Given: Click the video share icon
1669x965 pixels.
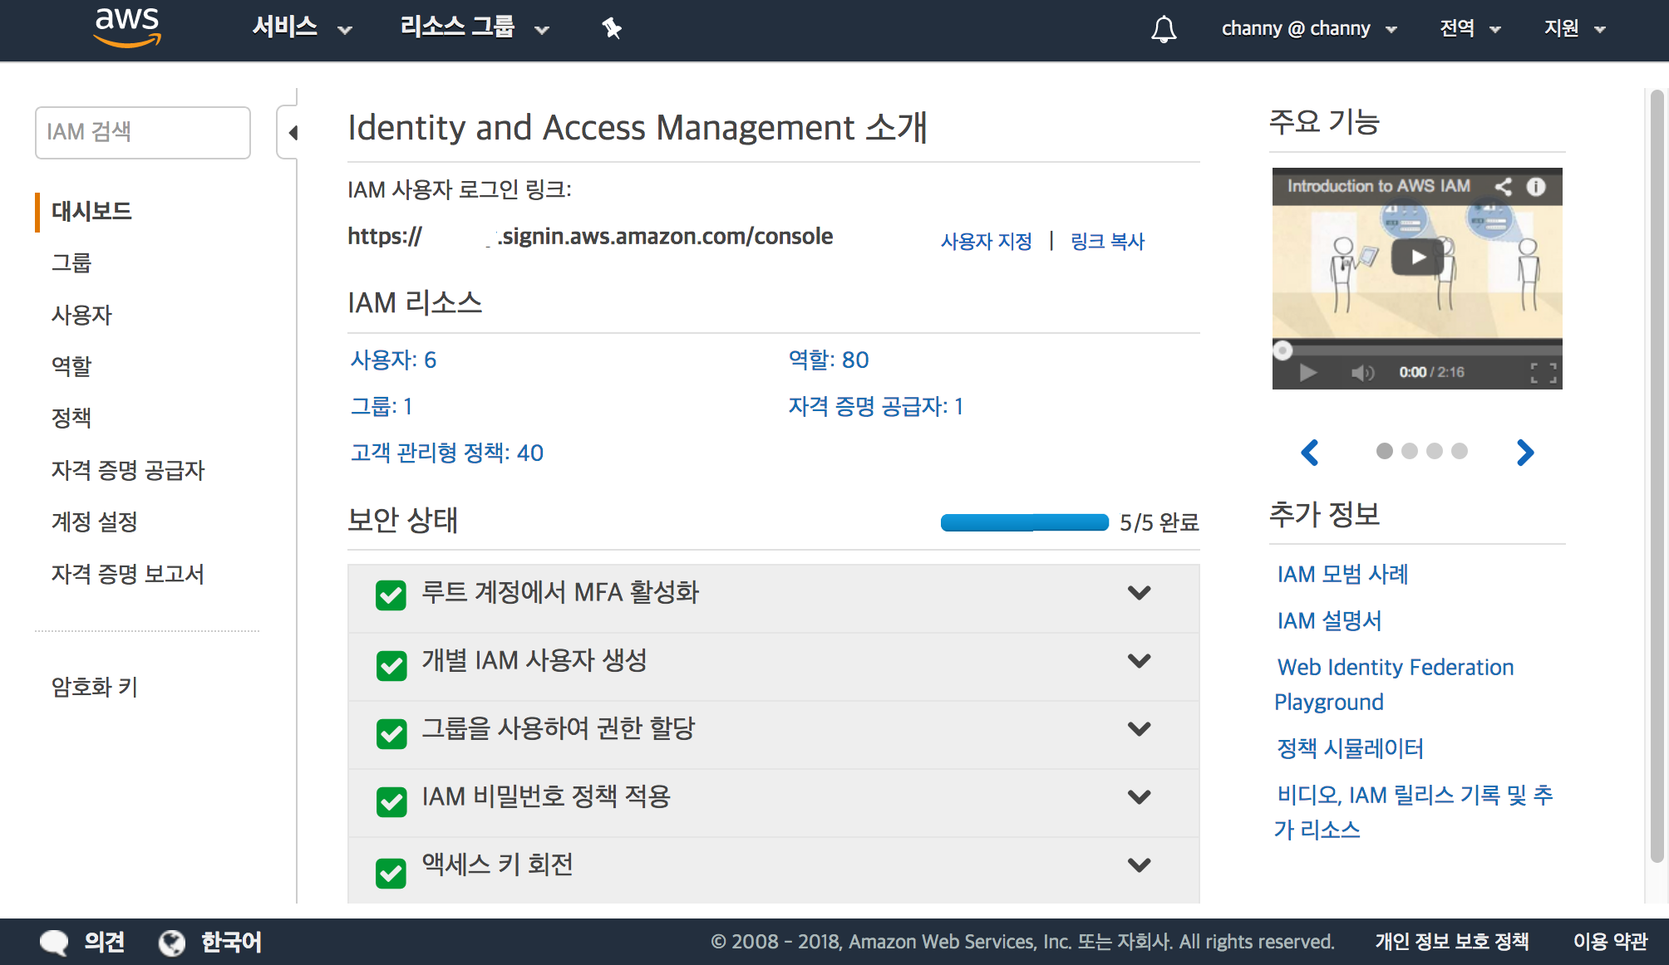Looking at the screenshot, I should tap(1503, 187).
